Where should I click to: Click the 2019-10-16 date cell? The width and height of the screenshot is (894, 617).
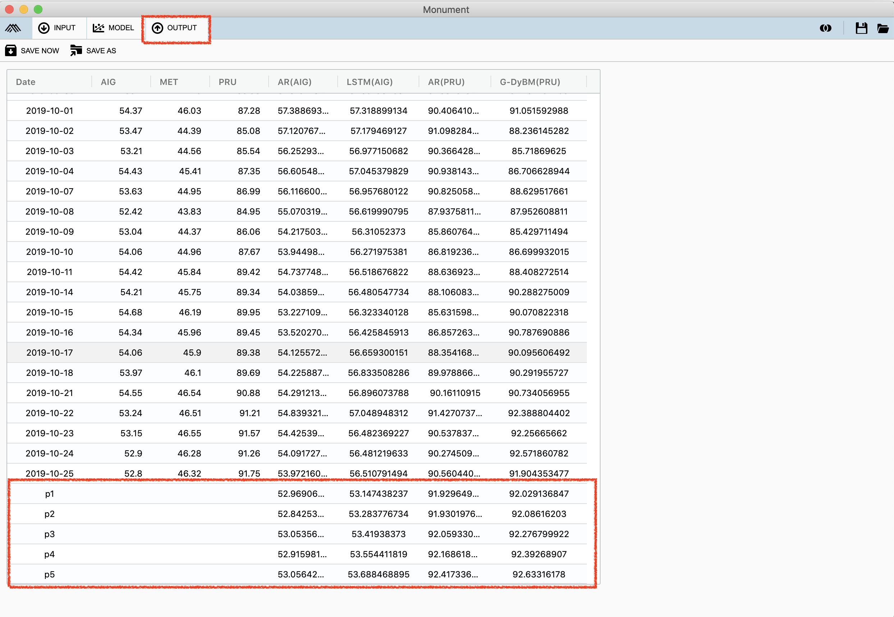click(x=49, y=333)
